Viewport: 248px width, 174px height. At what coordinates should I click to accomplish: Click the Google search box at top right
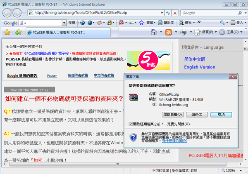point(209,13)
